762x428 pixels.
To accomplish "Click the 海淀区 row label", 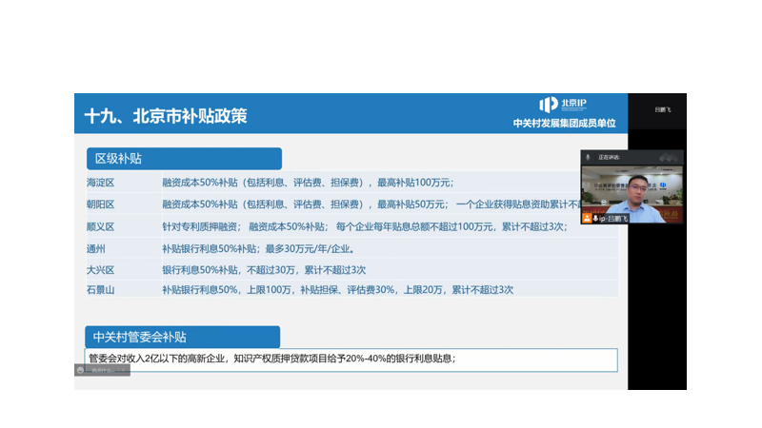I will pos(101,183).
